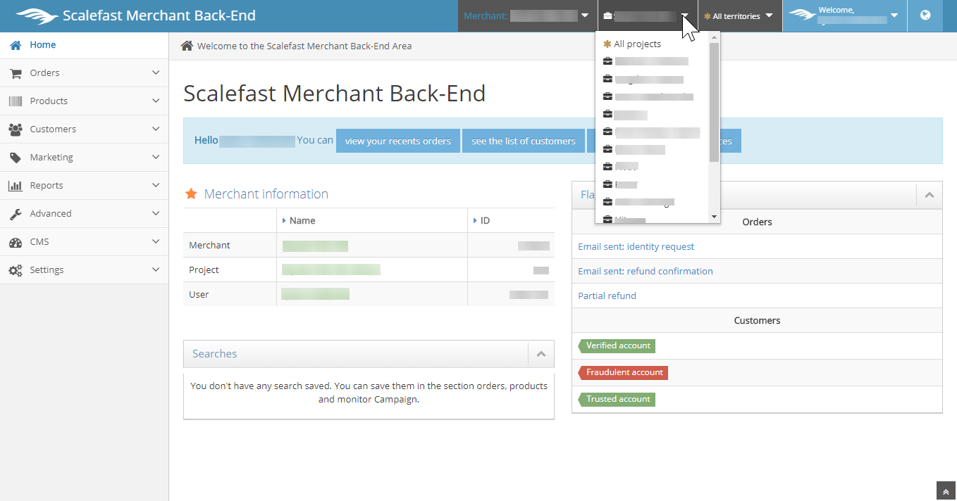The width and height of the screenshot is (957, 501).
Task: Select All projects from dropdown list
Action: click(x=636, y=44)
